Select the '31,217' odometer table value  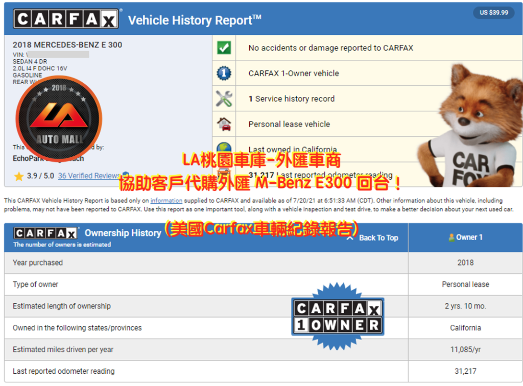(x=465, y=371)
